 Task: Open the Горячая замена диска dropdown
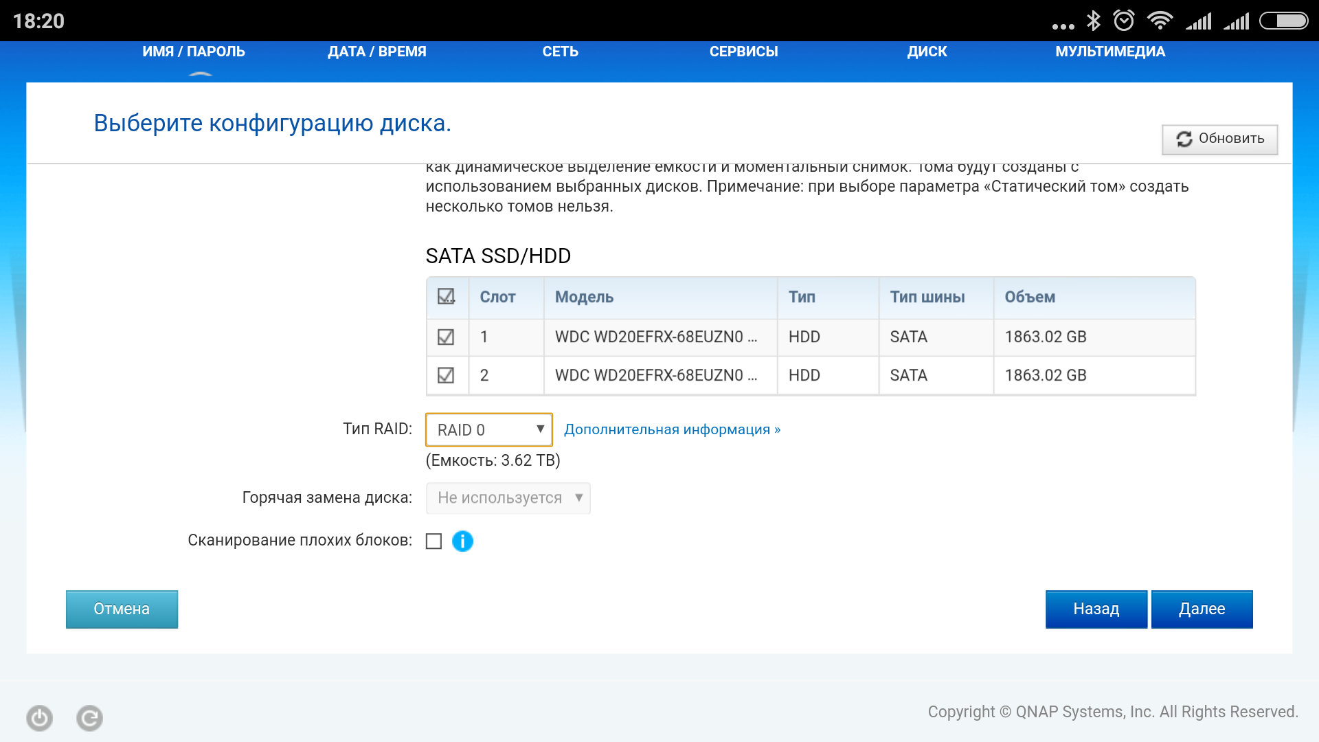click(508, 498)
